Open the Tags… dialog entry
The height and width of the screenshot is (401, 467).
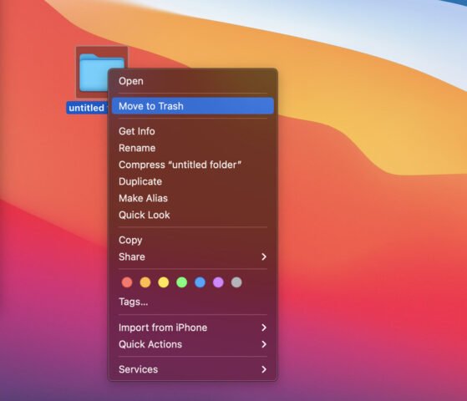click(x=193, y=302)
